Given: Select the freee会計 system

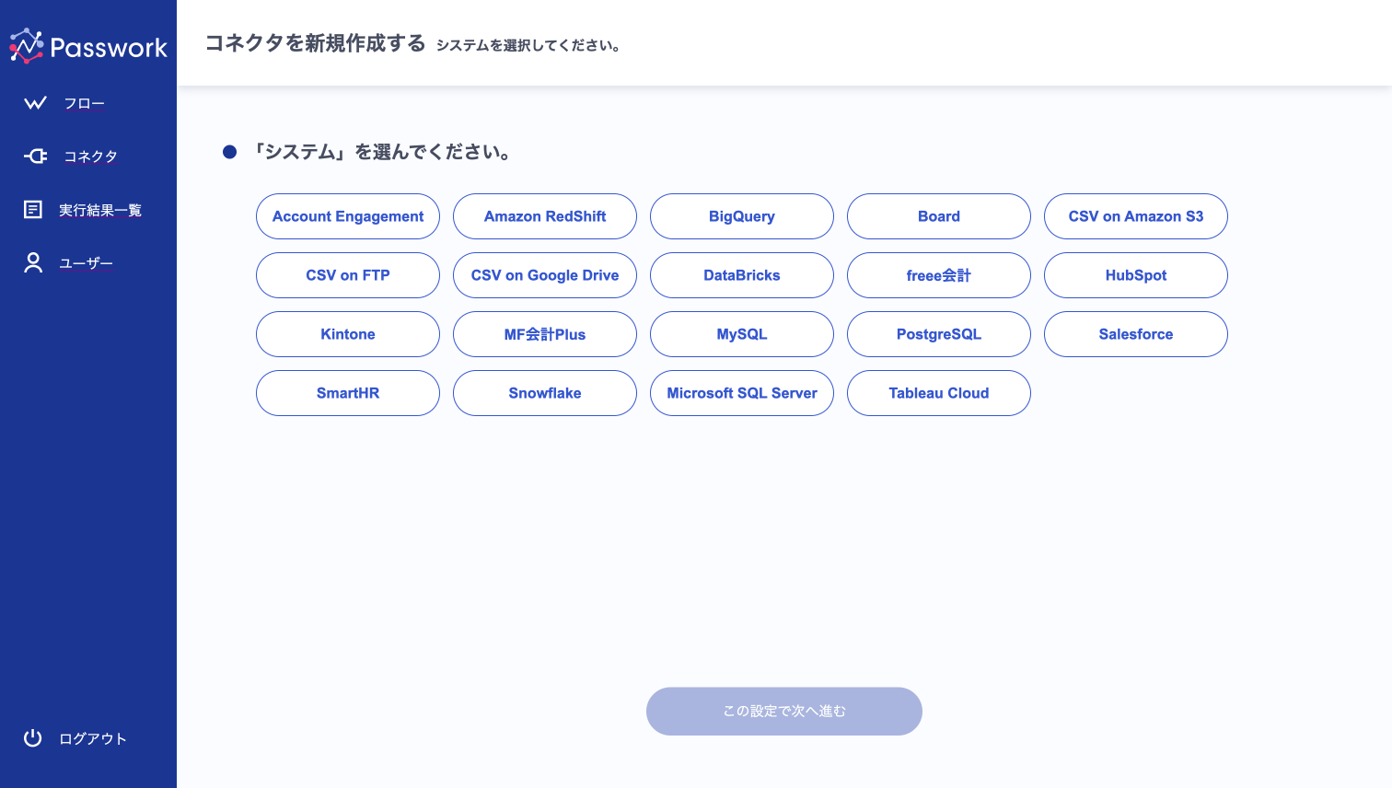Looking at the screenshot, I should point(939,275).
